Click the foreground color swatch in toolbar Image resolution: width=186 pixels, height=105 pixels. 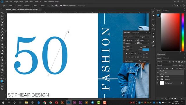pos(2,81)
